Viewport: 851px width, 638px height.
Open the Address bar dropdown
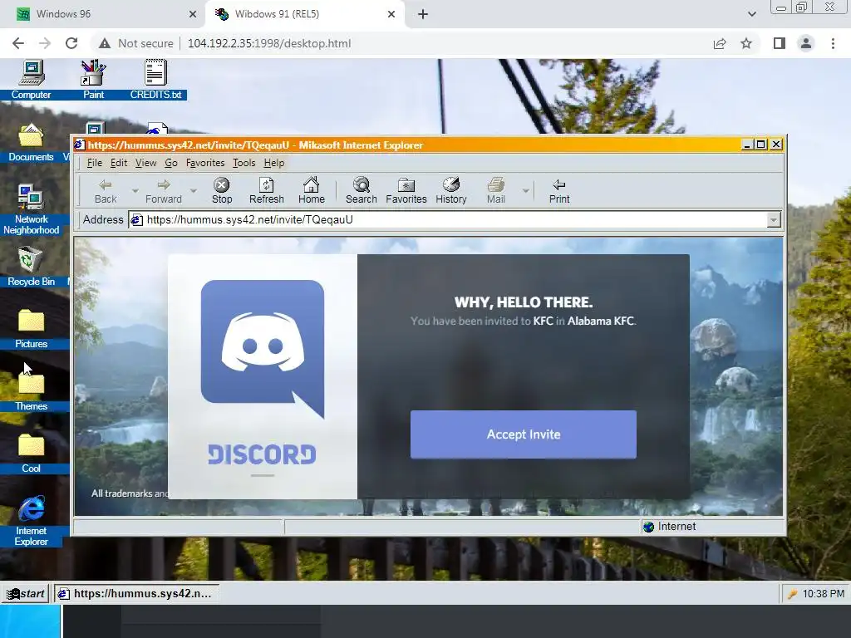[774, 219]
